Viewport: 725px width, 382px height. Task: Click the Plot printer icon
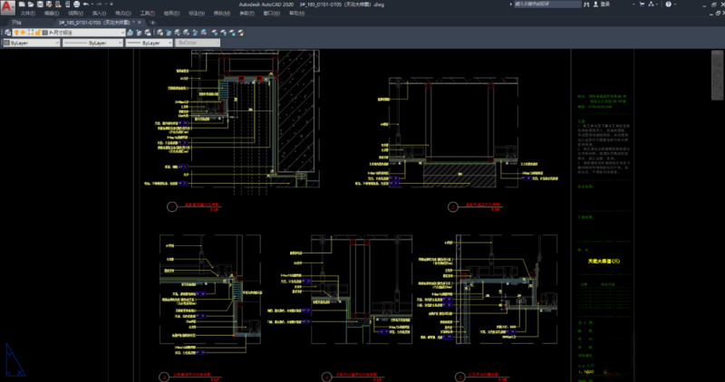tap(74, 5)
